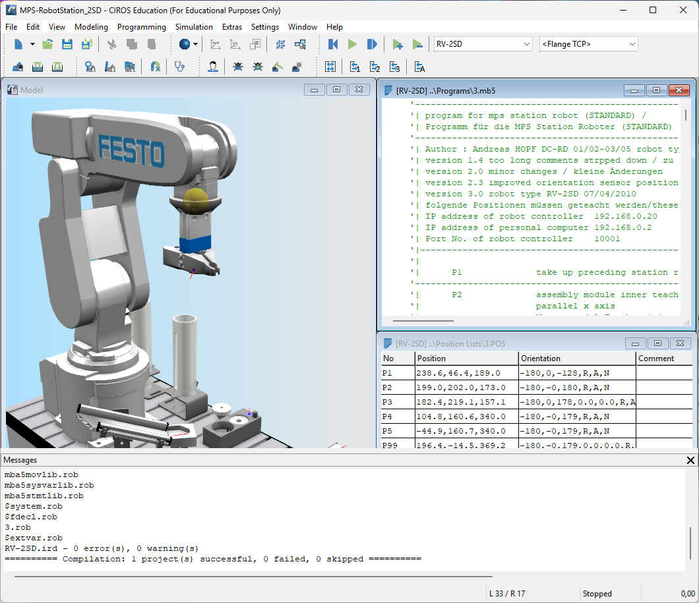Start simulation with green play button
The width and height of the screenshot is (699, 603).
pyautogui.click(x=352, y=44)
